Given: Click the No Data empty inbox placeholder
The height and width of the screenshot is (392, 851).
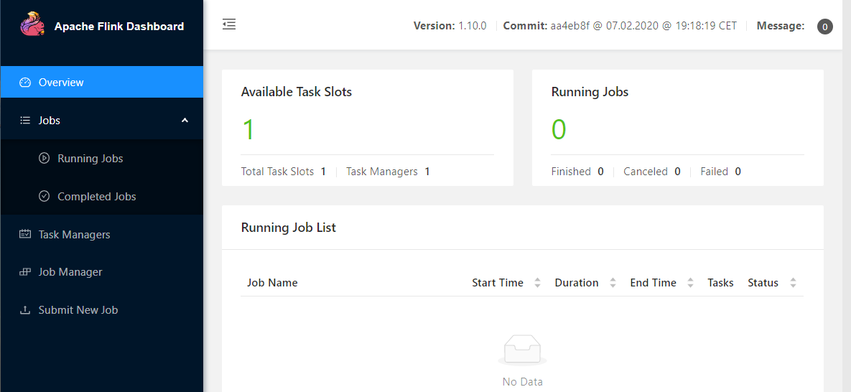Looking at the screenshot, I should [522, 352].
